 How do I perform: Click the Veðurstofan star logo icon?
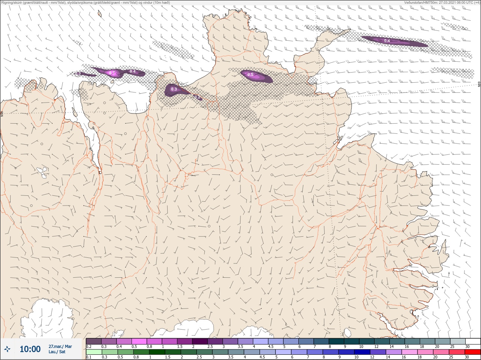point(7,349)
